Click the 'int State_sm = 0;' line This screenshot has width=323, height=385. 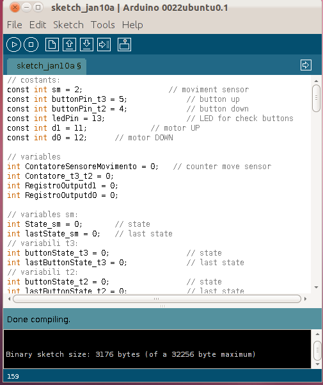(45, 224)
